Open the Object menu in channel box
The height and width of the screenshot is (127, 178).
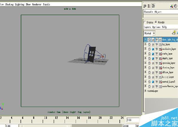(158, 12)
